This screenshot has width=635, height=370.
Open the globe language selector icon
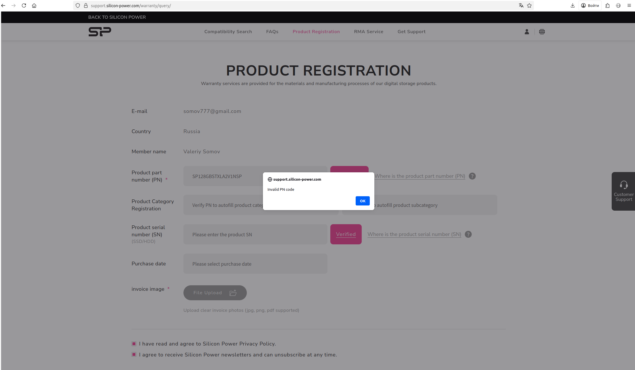coord(542,32)
